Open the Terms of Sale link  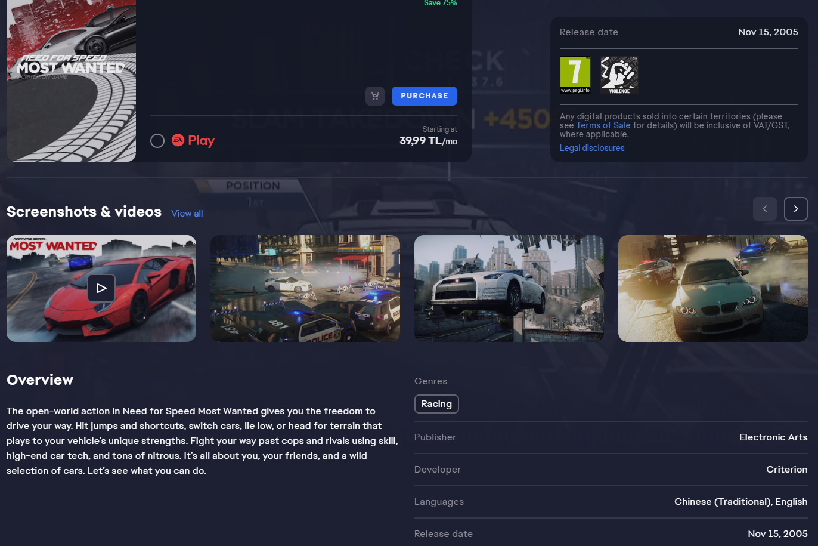click(x=603, y=125)
